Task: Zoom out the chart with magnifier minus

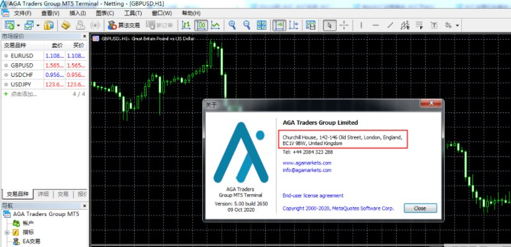Action: [x=247, y=25]
